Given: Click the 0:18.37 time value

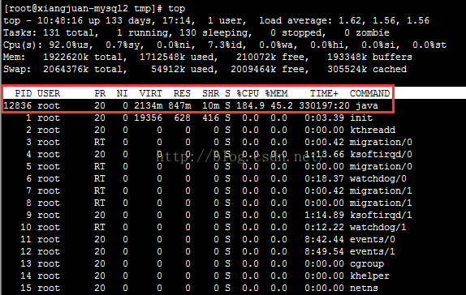Looking at the screenshot, I should [x=324, y=178].
